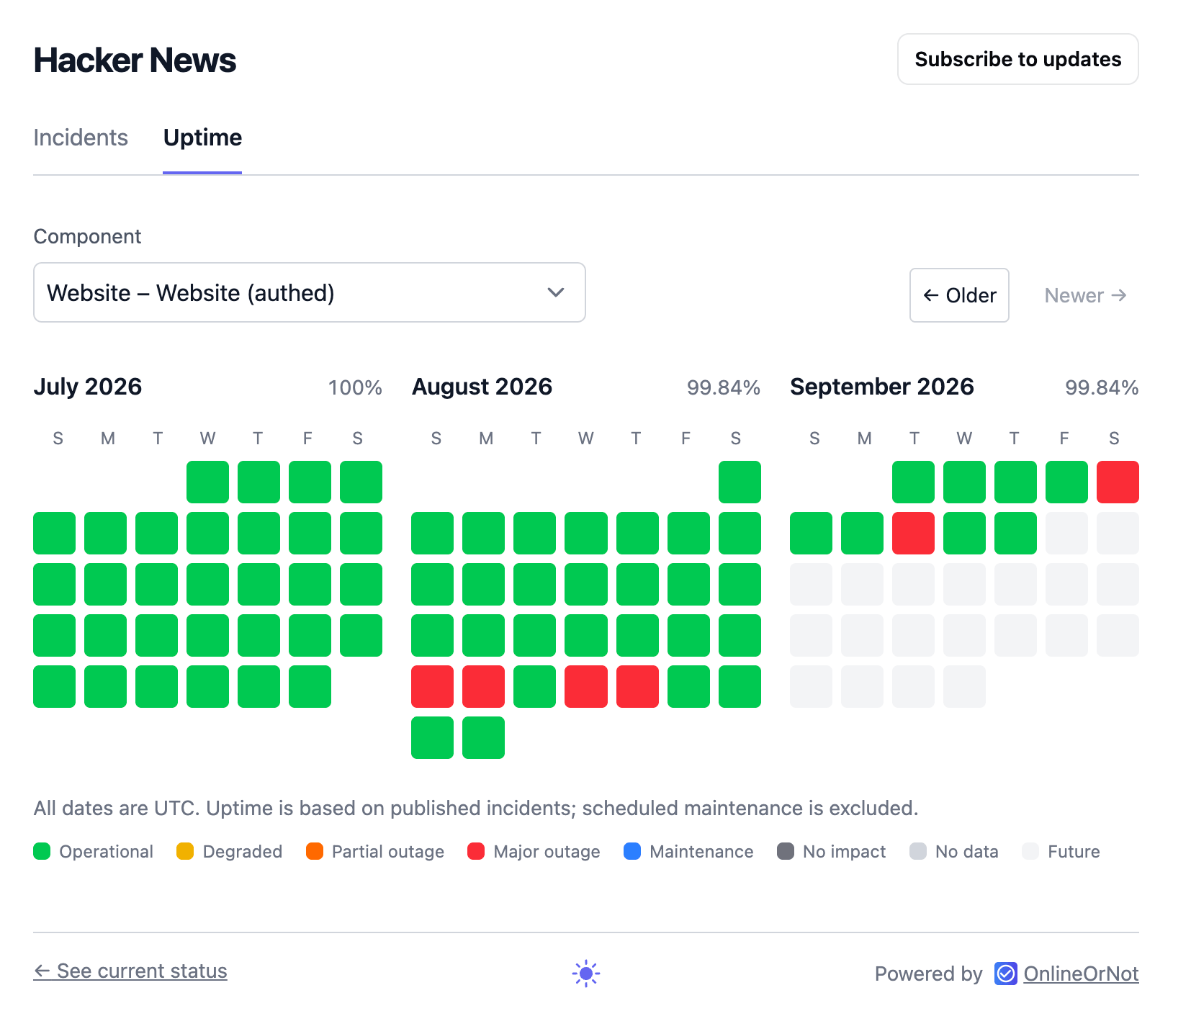Click the August 2026 month heading
The height and width of the screenshot is (1034, 1191).
click(482, 387)
